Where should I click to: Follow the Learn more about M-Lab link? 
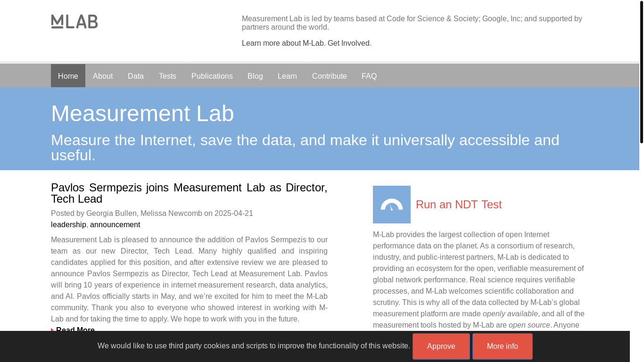[284, 43]
